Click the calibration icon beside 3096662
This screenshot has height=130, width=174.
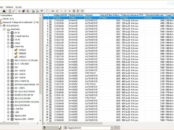coord(16,50)
